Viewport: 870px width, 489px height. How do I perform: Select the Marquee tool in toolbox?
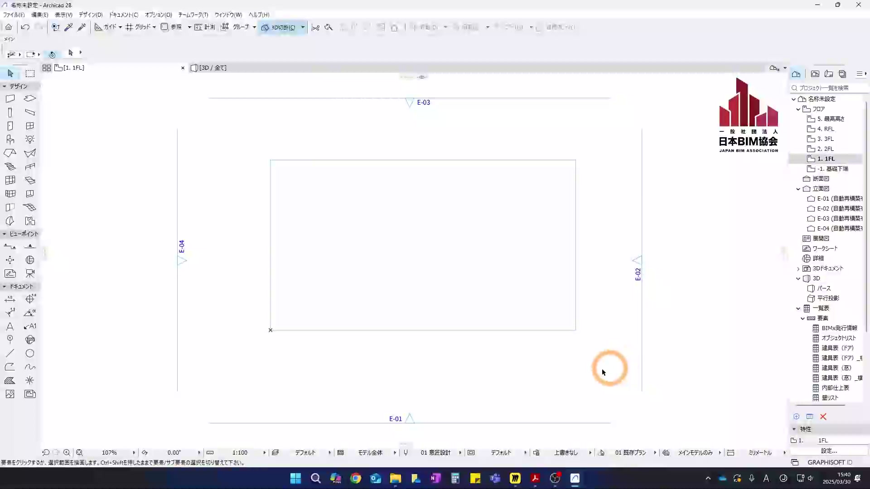(30, 73)
